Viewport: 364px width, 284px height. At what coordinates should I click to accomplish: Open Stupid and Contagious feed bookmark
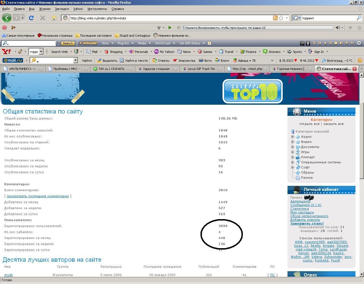(x=133, y=36)
